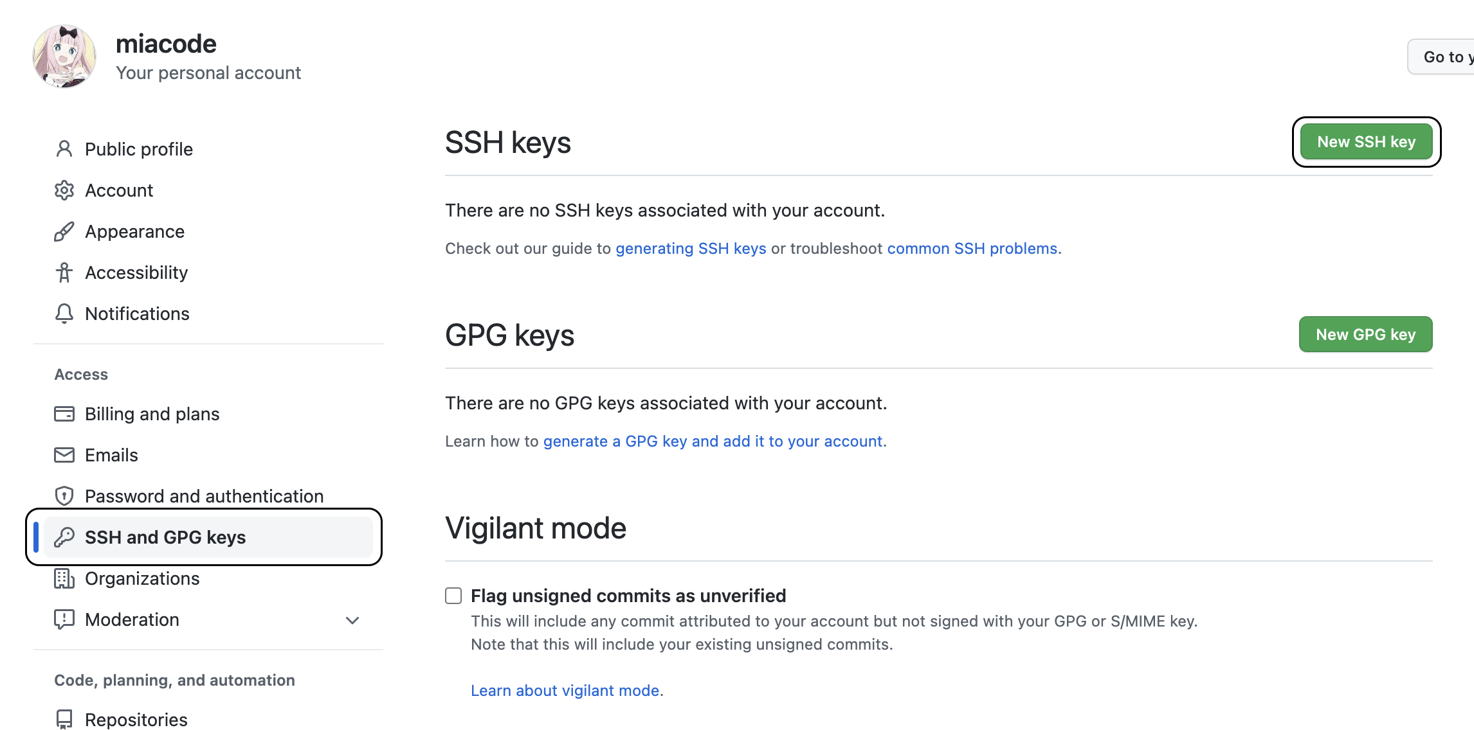Open the Repositories settings page

(136, 719)
